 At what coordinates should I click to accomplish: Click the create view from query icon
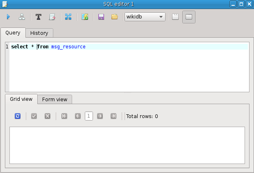(x=85, y=17)
